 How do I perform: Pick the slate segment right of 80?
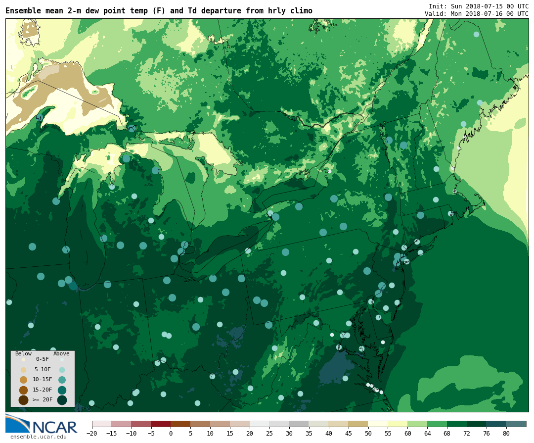tap(516, 424)
